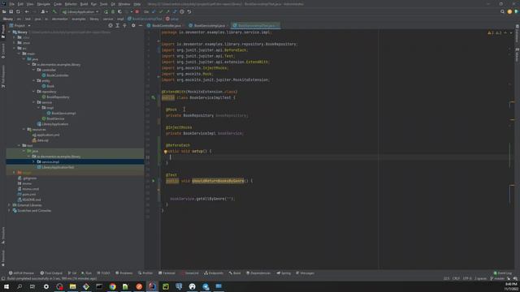Collapse the controller package
The width and height of the screenshot is (520, 292).
pyautogui.click(x=34, y=70)
